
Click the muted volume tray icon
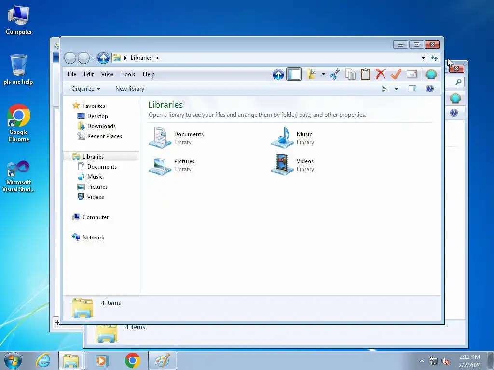click(445, 361)
